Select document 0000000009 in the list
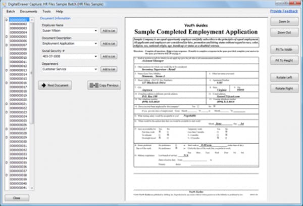This screenshot has height=206, width=303. tap(18, 54)
